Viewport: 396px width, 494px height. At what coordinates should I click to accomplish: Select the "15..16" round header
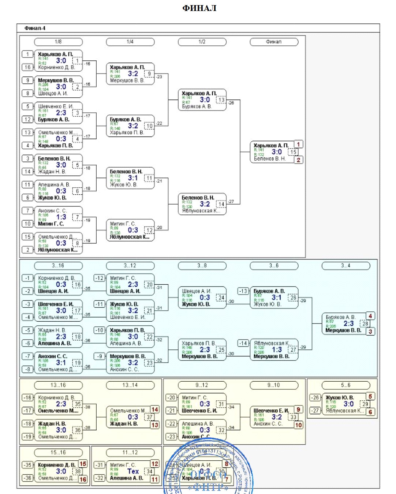[58, 453]
